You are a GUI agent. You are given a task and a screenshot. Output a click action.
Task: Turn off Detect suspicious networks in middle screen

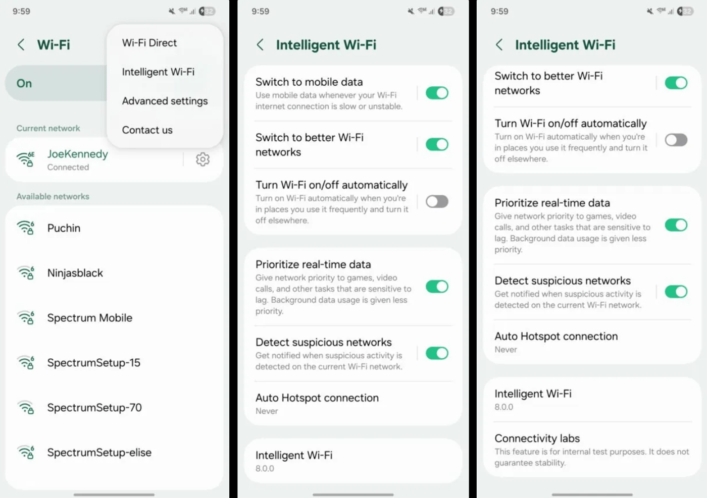pos(437,353)
